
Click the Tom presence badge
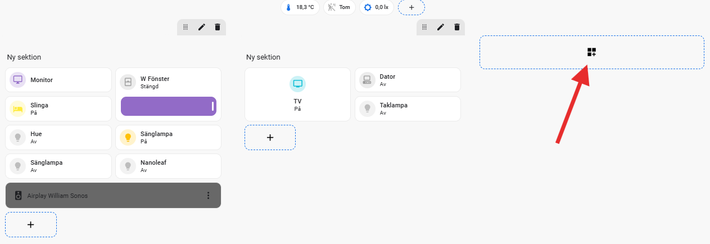[339, 7]
